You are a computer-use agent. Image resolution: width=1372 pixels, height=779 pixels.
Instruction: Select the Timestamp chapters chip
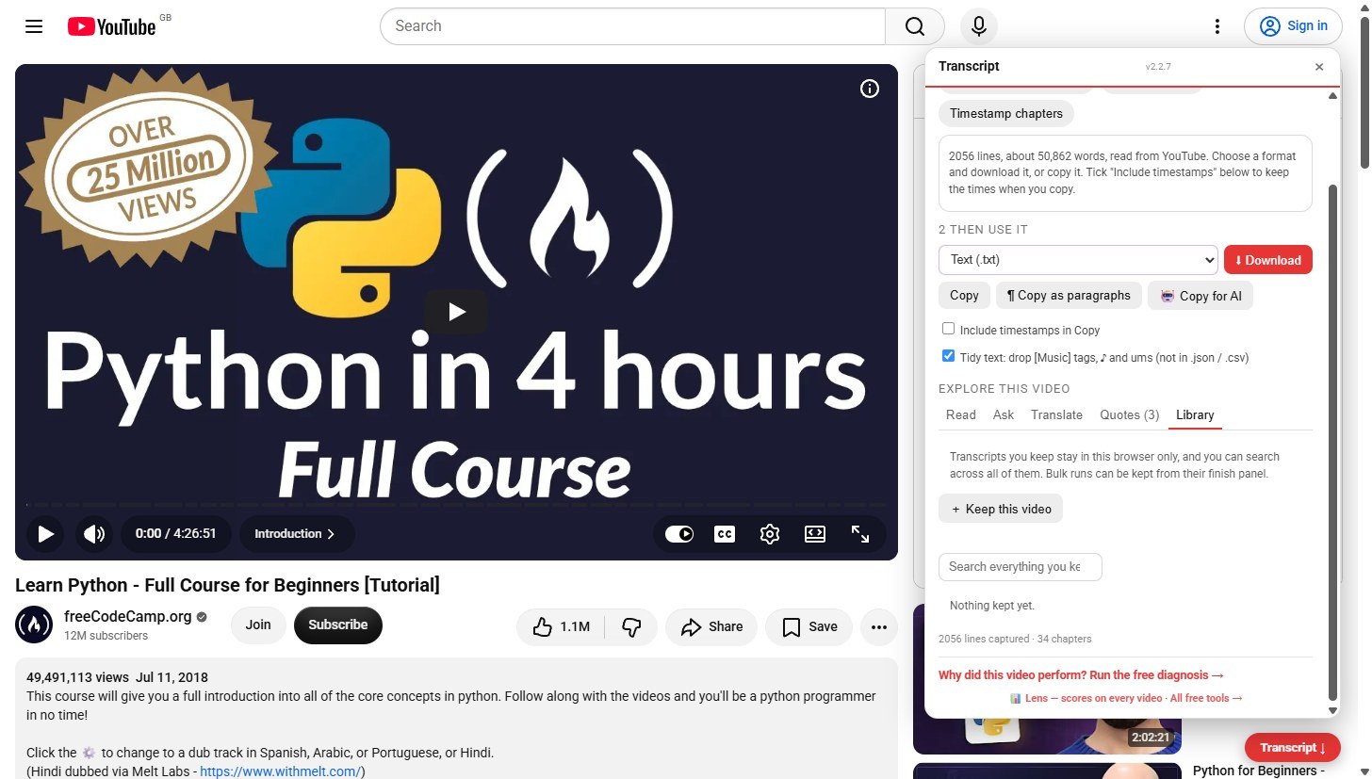coord(1006,114)
